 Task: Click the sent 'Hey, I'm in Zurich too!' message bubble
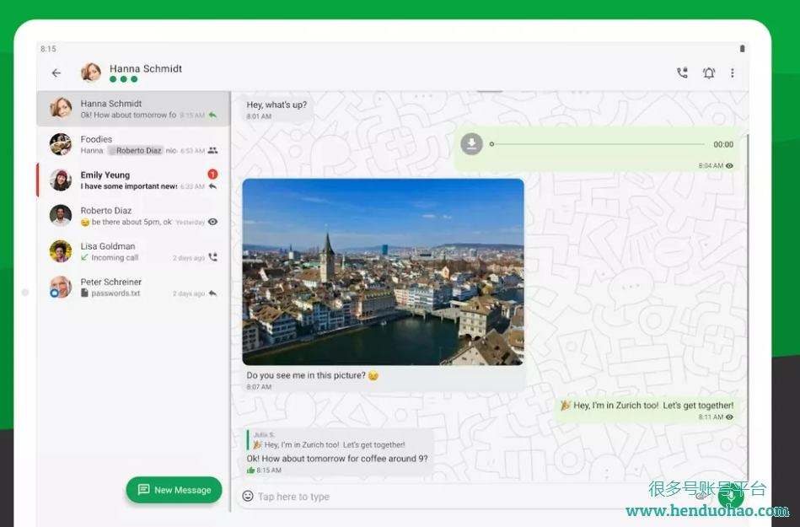tap(647, 410)
